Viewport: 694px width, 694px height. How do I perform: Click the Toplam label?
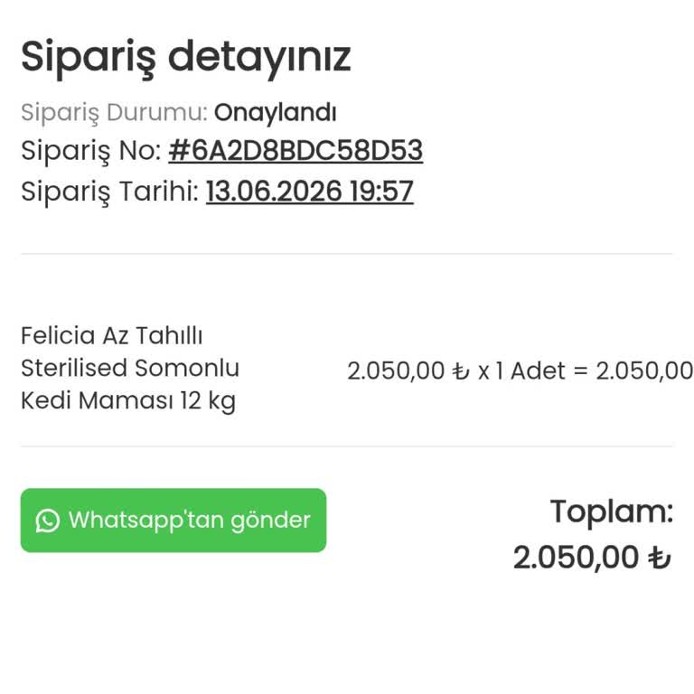pyautogui.click(x=612, y=512)
